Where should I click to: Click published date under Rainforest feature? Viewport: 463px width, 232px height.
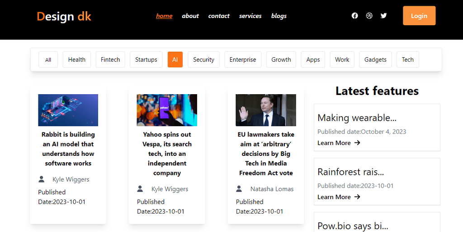point(355,186)
